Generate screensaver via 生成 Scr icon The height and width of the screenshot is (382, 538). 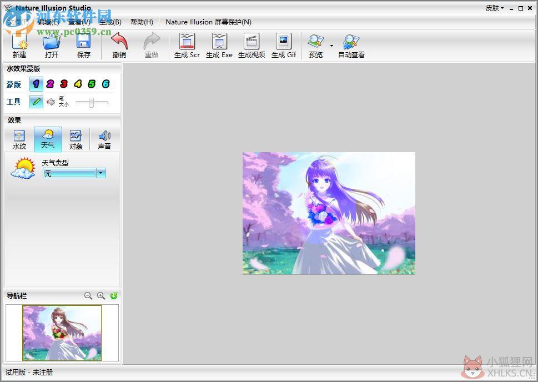(x=187, y=41)
